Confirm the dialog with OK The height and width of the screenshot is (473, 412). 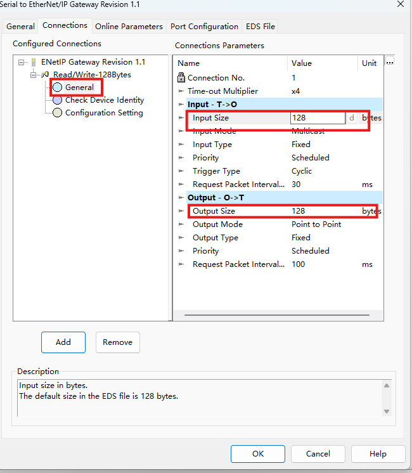point(258,454)
